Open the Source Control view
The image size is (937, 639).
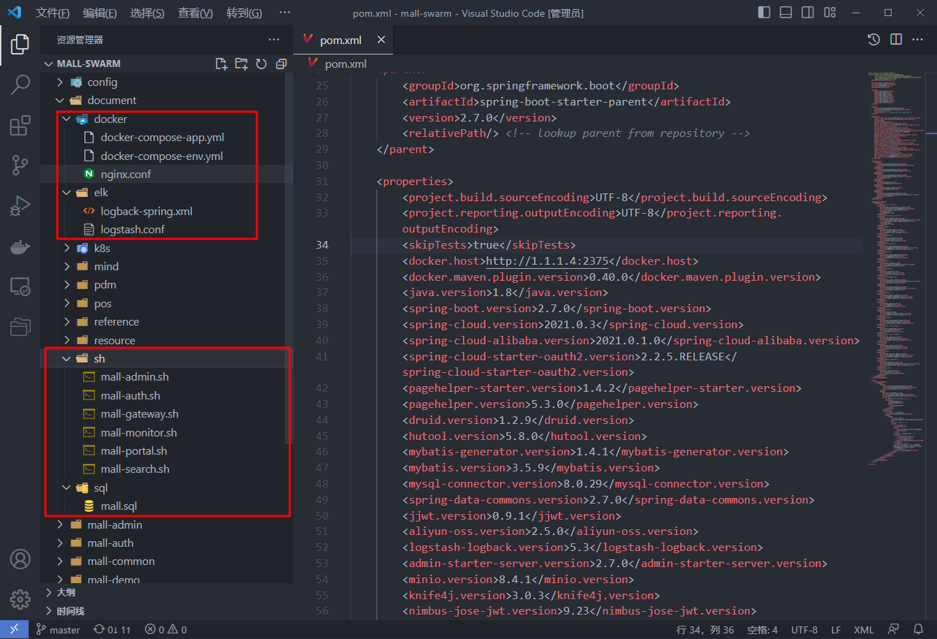click(x=20, y=166)
